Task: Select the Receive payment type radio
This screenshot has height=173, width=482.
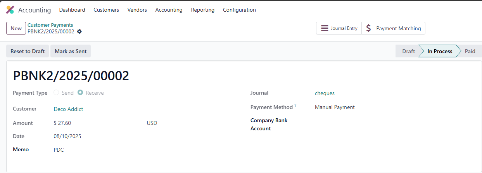Action: coord(80,93)
